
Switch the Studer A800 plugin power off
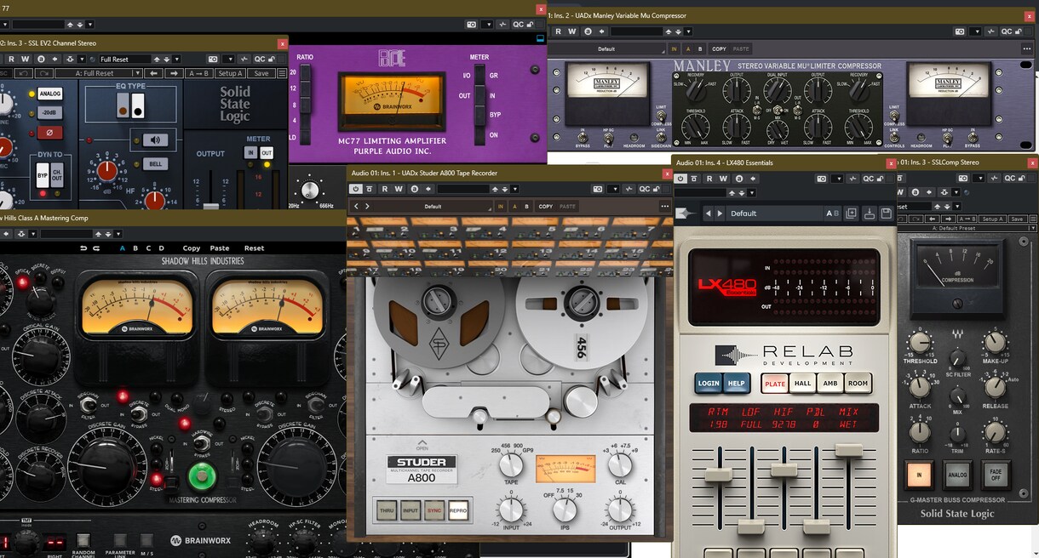click(356, 189)
